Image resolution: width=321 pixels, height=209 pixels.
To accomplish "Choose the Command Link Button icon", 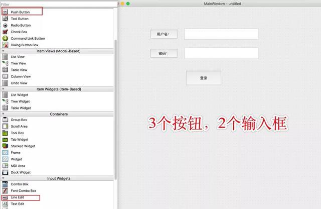I will click(5, 38).
